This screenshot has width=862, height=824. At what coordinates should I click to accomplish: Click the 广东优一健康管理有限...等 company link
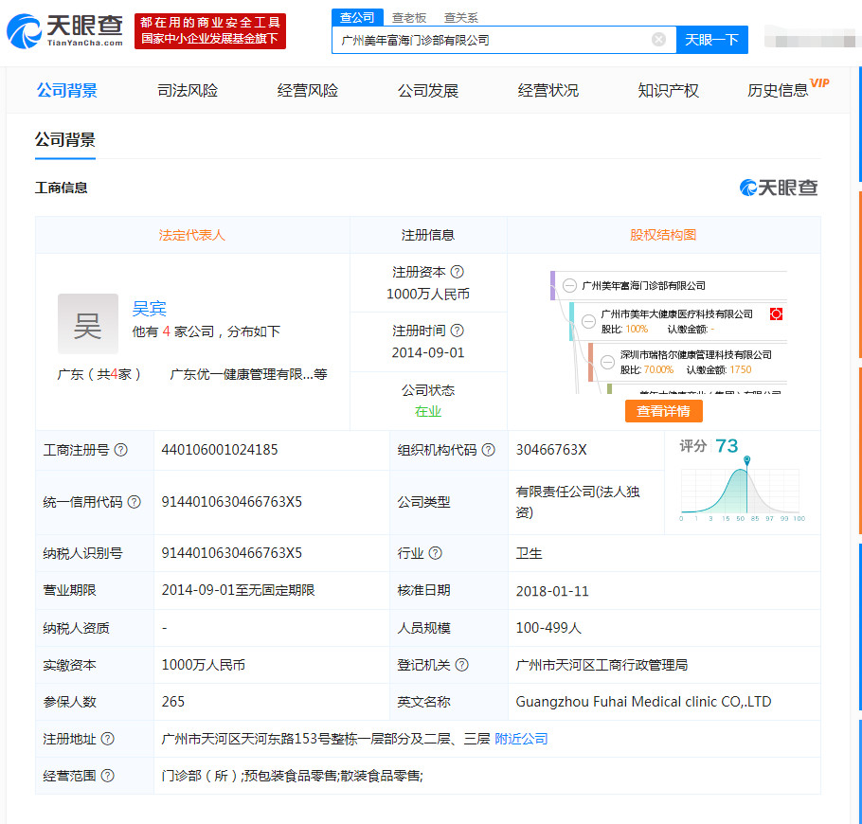tap(248, 374)
